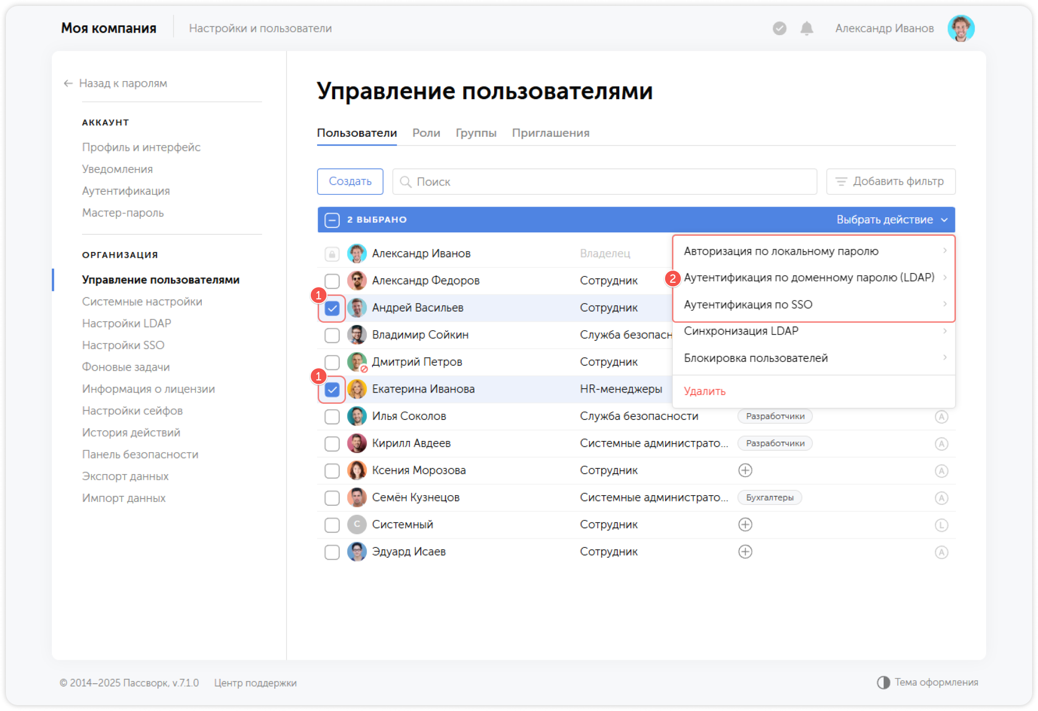Viewport: 1038px width, 711px height.
Task: Click the filter icon in 'Добавить фильтр'
Action: tap(841, 181)
